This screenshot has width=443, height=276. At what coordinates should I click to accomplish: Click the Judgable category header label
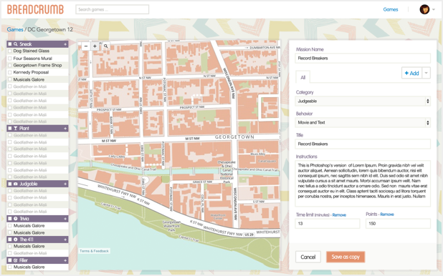pos(28,184)
